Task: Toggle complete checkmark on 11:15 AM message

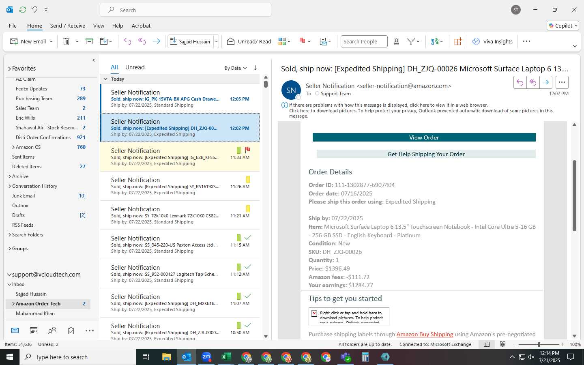Action: pyautogui.click(x=248, y=237)
